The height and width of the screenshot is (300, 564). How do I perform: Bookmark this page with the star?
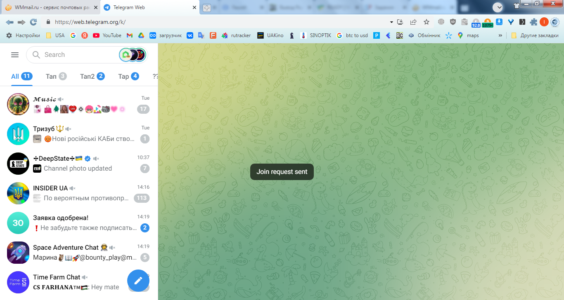[x=427, y=22]
